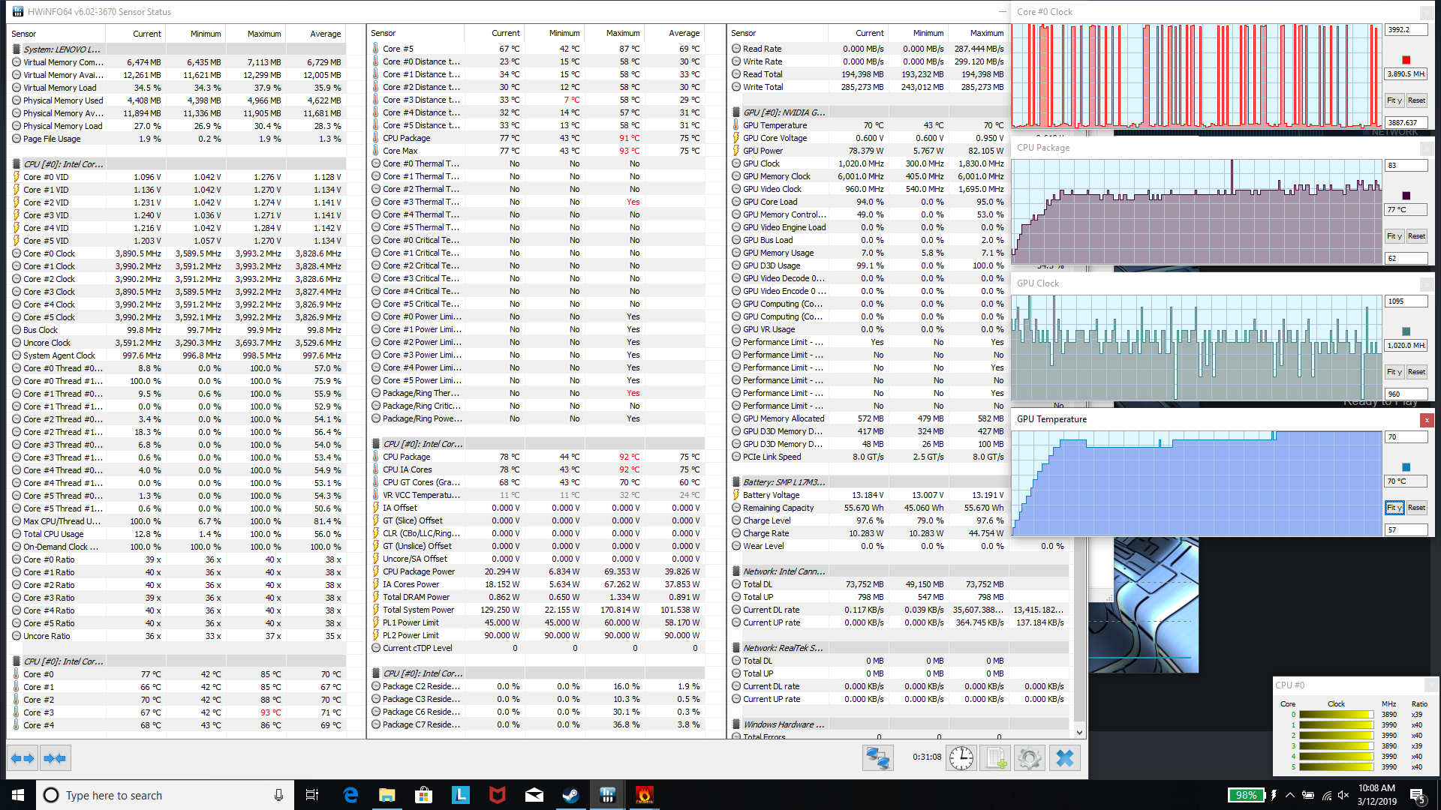Close the GPU Temperature graph window
The width and height of the screenshot is (1441, 810).
pos(1426,420)
